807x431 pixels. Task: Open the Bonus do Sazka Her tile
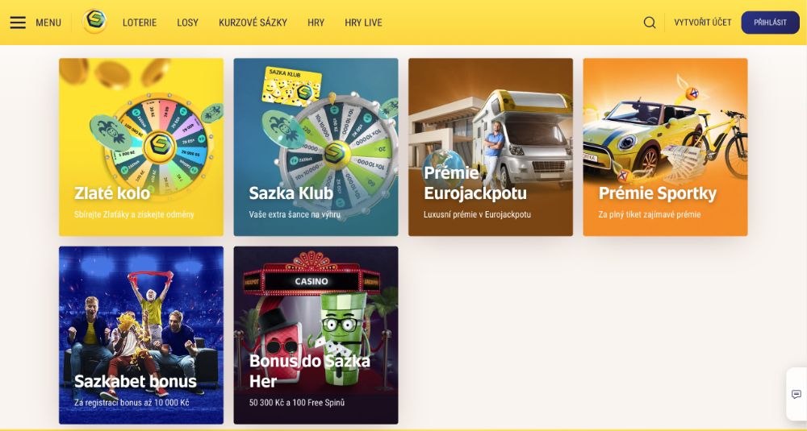coord(316,335)
